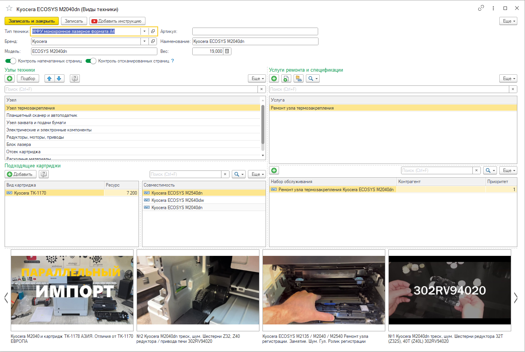Click Добавить инструкцию

tap(117, 21)
